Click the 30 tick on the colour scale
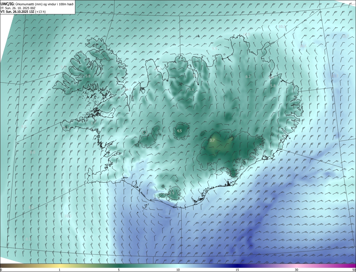Viewport: 356px width, 272px height. (x=296, y=270)
